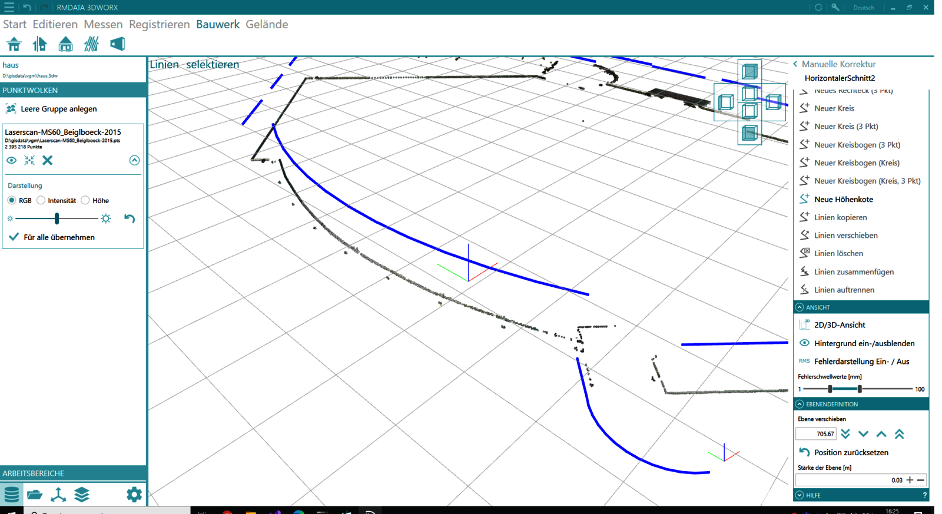
Task: Move plane down one large step
Action: (x=845, y=434)
